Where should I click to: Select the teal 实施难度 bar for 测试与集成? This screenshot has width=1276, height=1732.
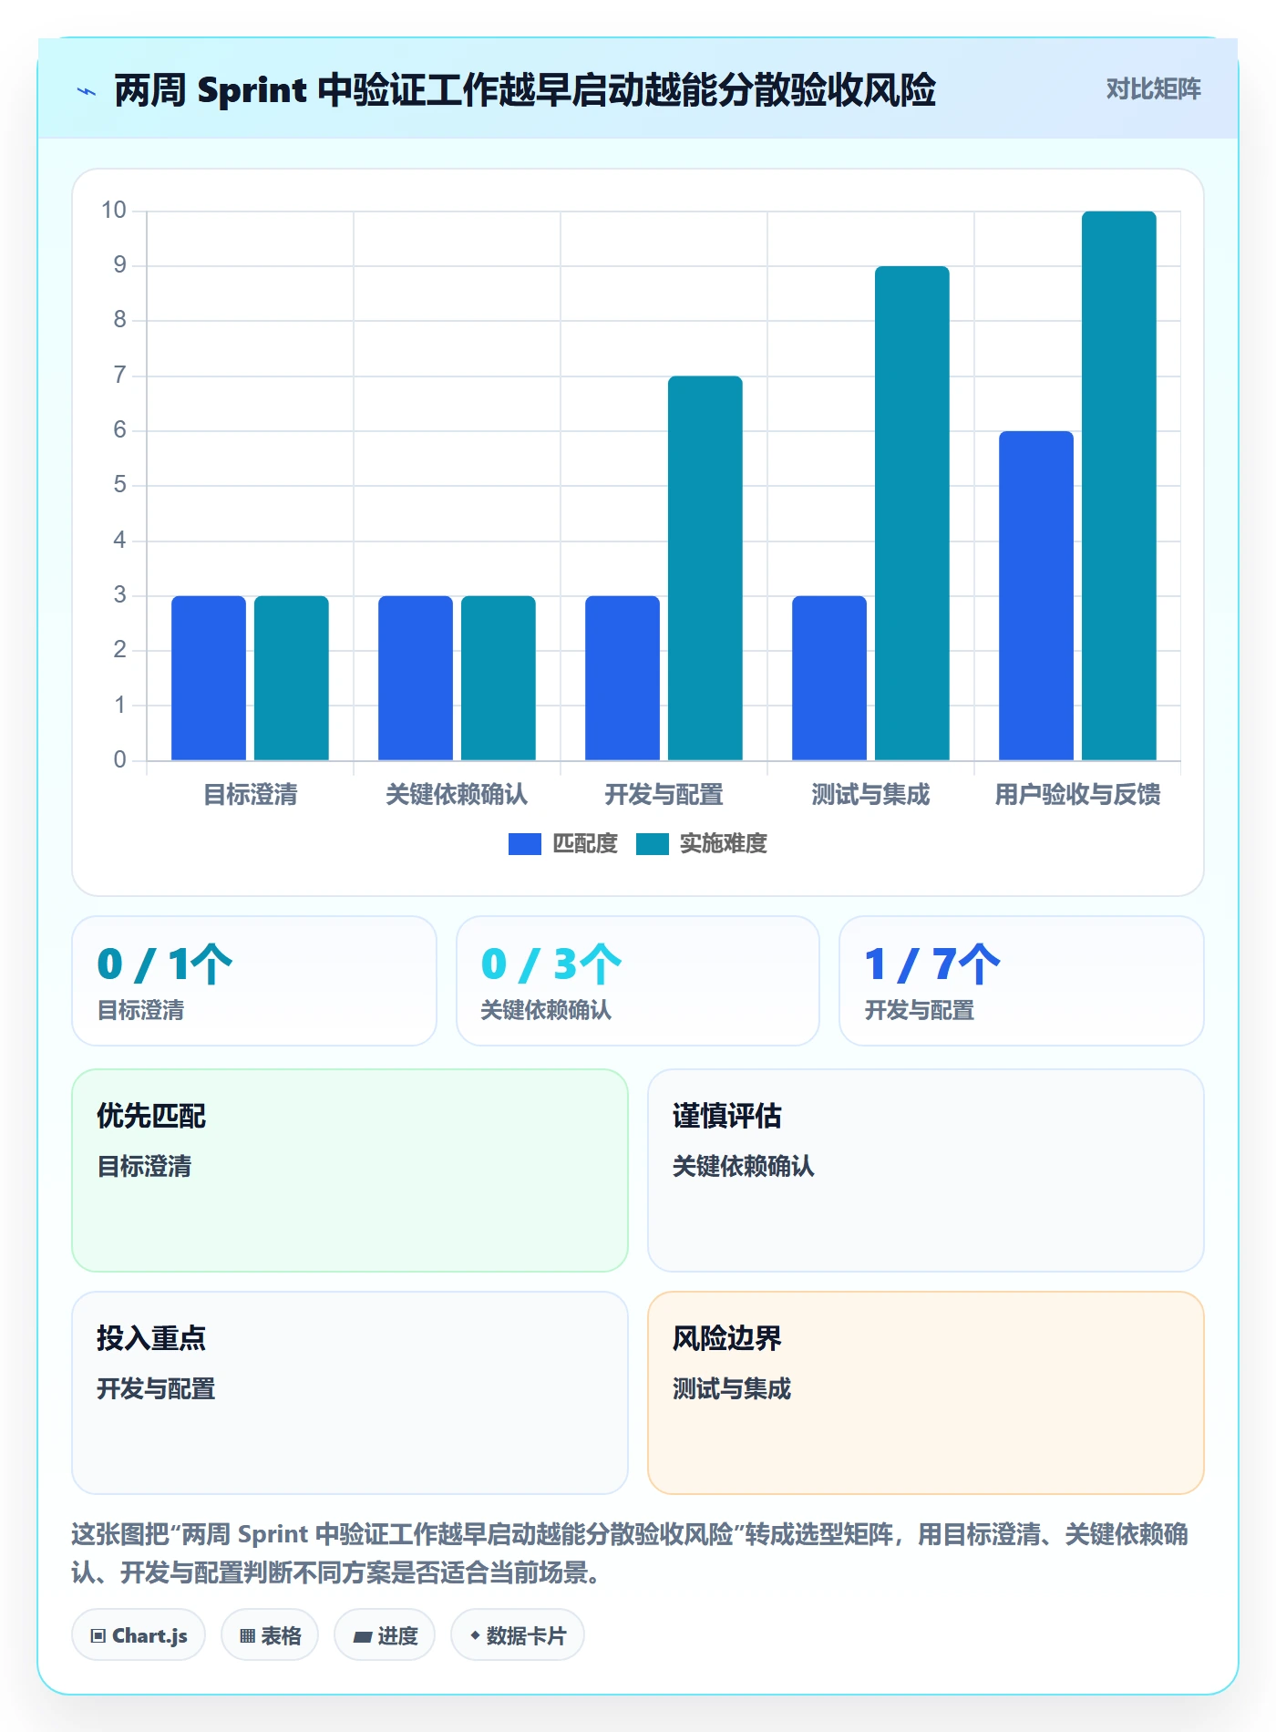(912, 513)
